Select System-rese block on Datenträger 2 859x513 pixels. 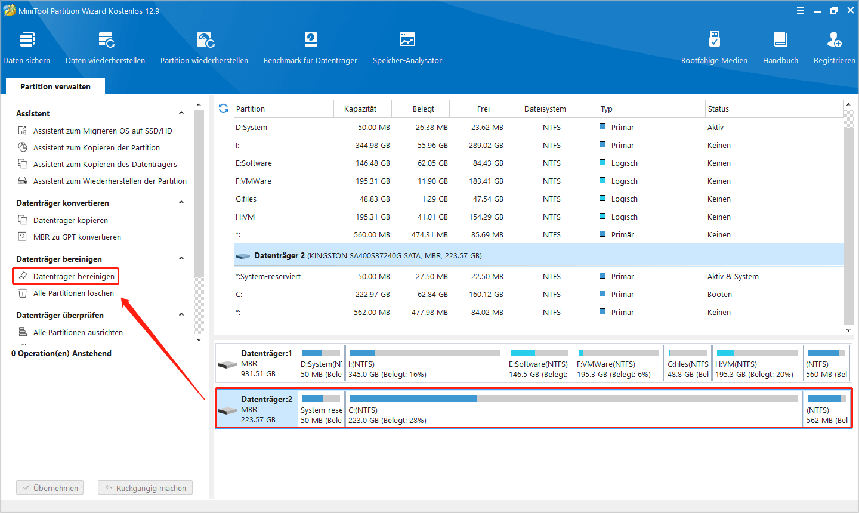(321, 409)
